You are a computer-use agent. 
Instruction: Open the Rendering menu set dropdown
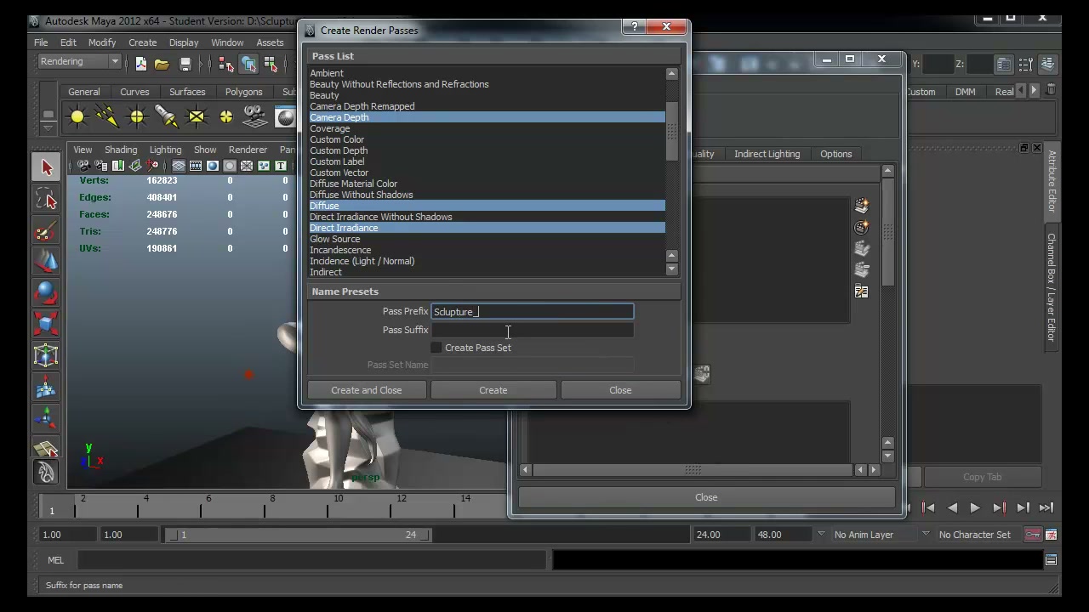click(79, 61)
